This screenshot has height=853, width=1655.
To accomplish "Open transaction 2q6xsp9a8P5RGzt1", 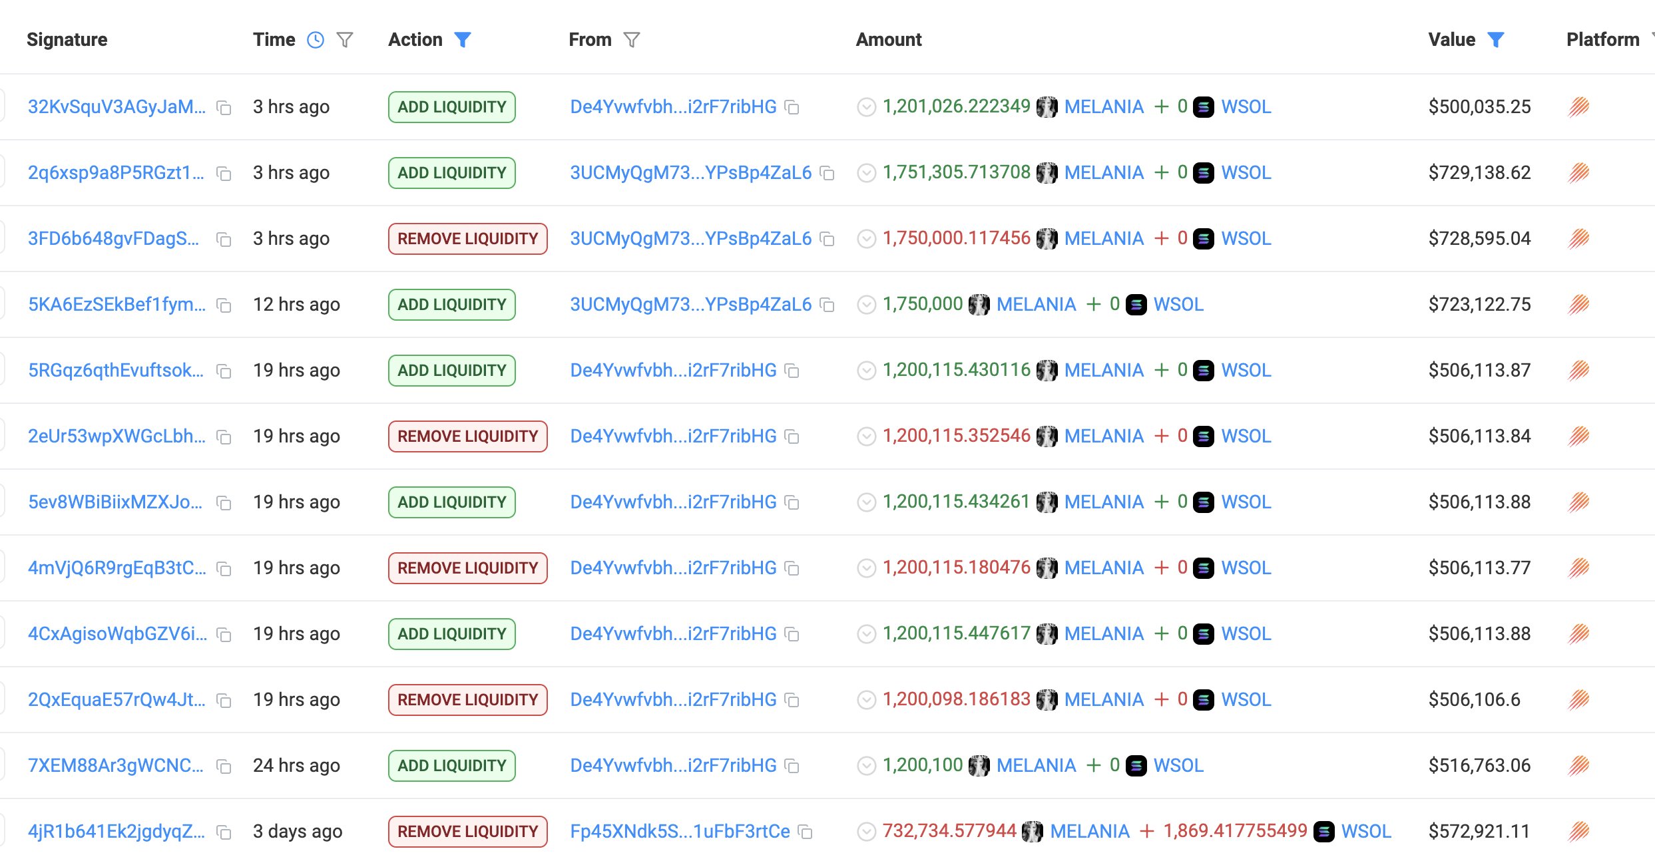I will (x=116, y=173).
